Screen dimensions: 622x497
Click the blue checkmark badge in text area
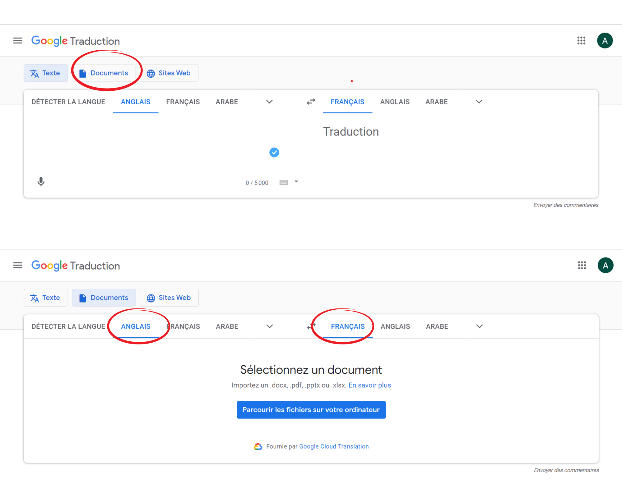274,152
